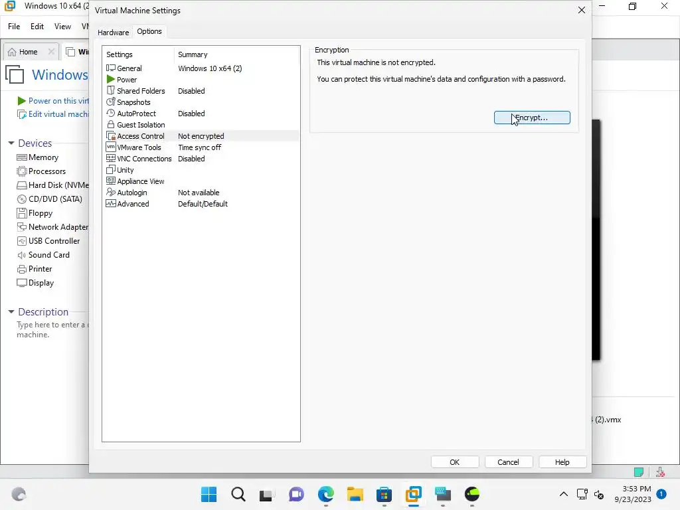Select the 'Not available' summary text
The width and height of the screenshot is (680, 510).
tap(199, 193)
